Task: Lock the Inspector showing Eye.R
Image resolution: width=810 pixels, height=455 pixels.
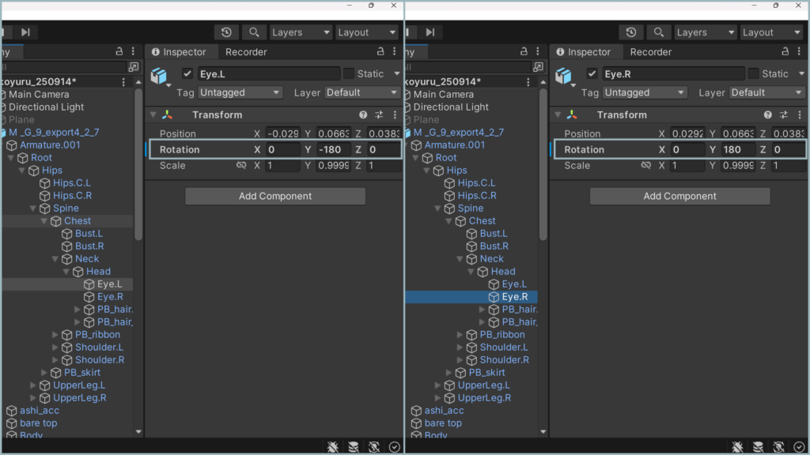Action: pos(785,52)
